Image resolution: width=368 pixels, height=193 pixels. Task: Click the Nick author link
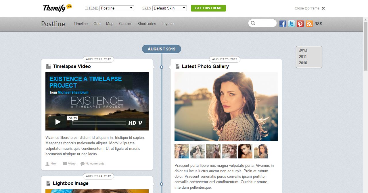53,164
